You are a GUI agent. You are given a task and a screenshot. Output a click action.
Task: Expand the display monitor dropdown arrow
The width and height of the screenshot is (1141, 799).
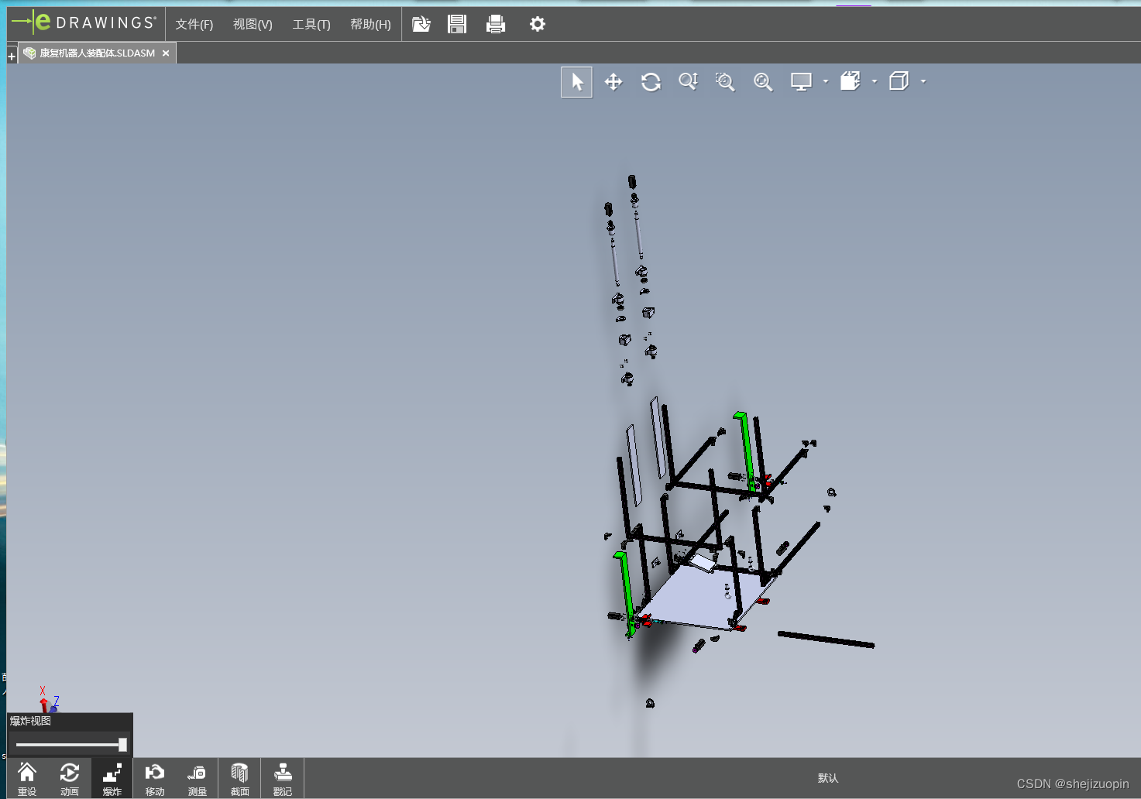[x=826, y=81]
